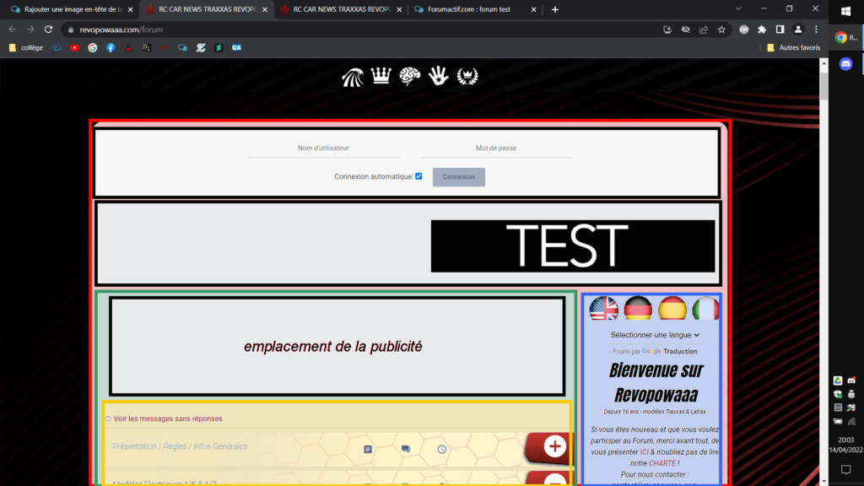Open the red flask bookmark

[128, 48]
